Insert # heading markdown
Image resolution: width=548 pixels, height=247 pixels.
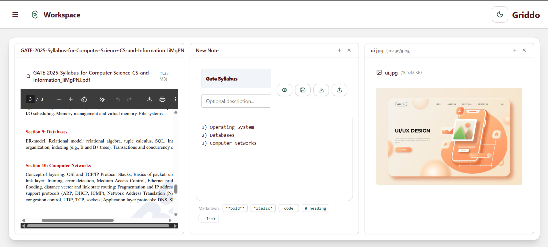(x=315, y=208)
